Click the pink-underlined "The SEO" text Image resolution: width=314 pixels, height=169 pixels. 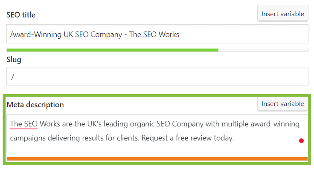point(24,124)
